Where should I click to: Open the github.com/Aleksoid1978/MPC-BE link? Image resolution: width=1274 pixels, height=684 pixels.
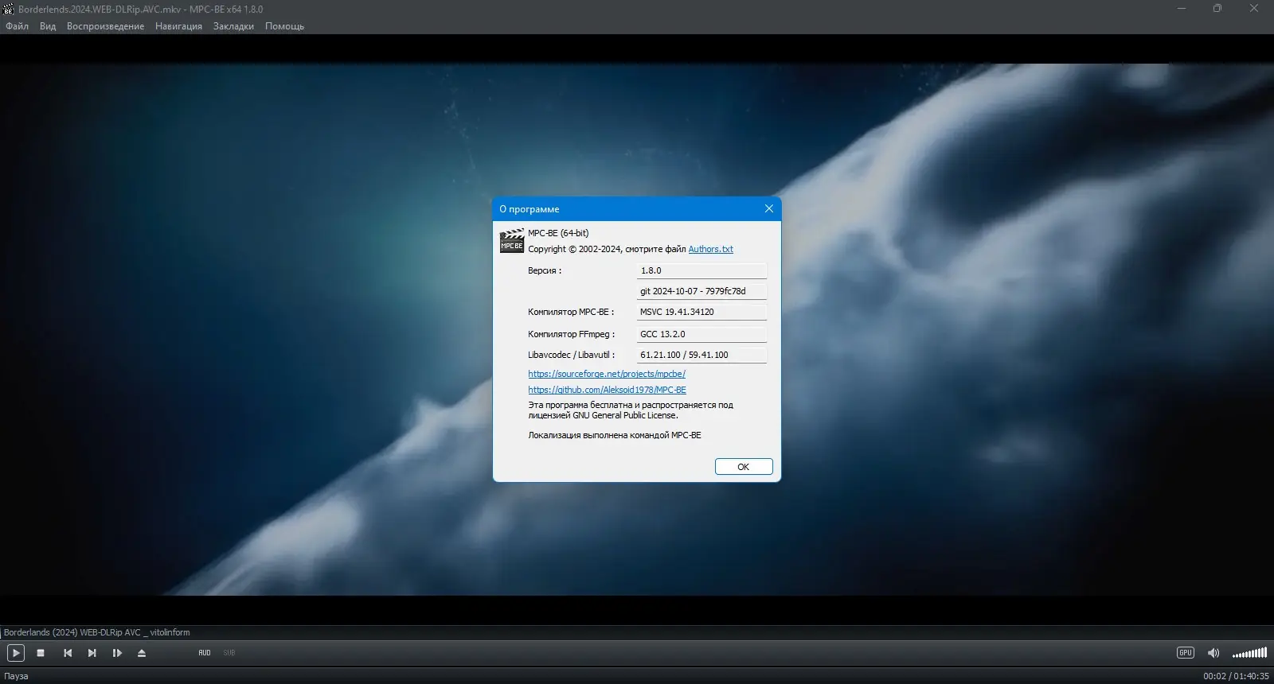(x=607, y=390)
